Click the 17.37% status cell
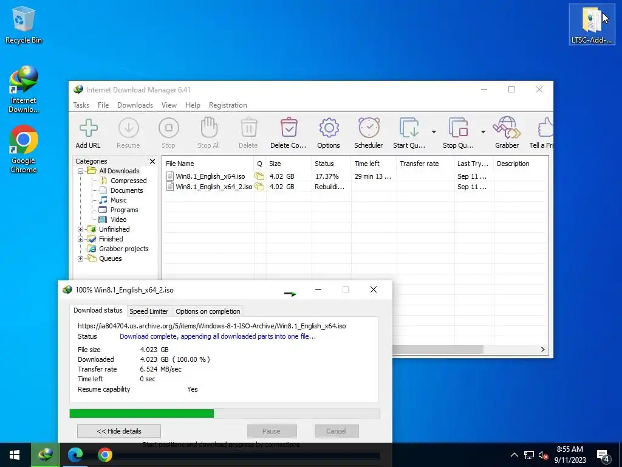The image size is (622, 467). [x=327, y=176]
